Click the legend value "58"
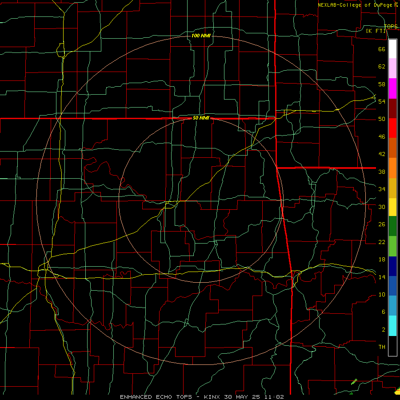 pyautogui.click(x=382, y=84)
